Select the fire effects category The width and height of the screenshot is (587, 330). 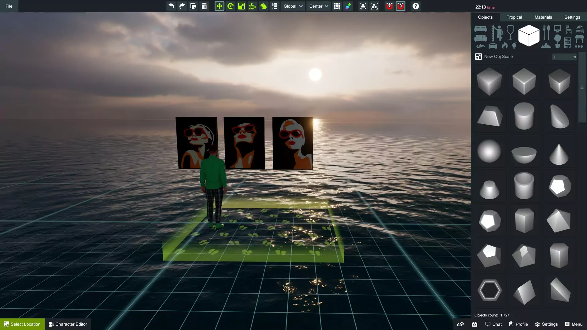[x=504, y=45]
